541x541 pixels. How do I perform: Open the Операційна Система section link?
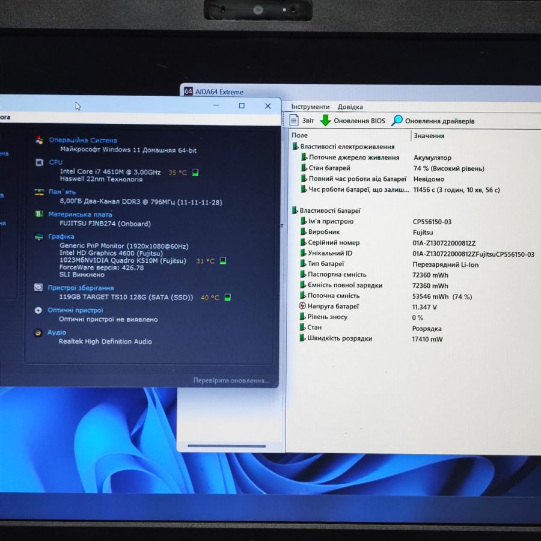[x=83, y=140]
